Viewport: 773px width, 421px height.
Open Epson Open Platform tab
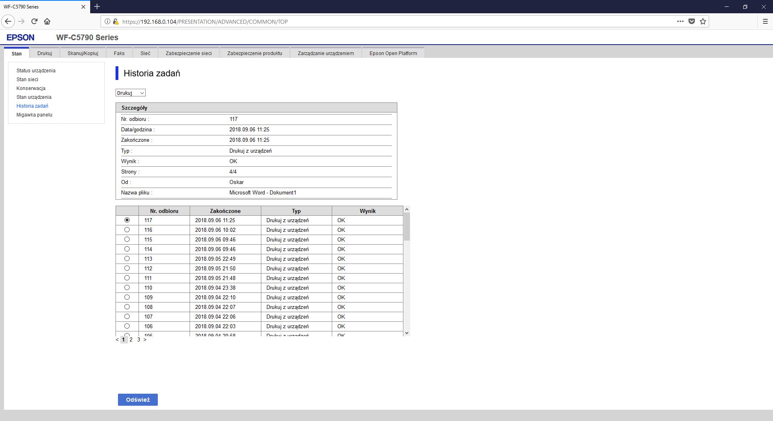(x=393, y=53)
